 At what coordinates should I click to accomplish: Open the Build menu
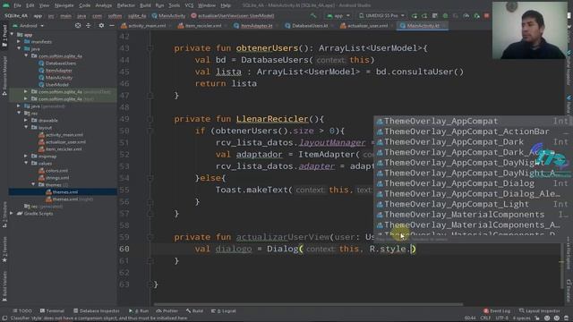(145, 5)
